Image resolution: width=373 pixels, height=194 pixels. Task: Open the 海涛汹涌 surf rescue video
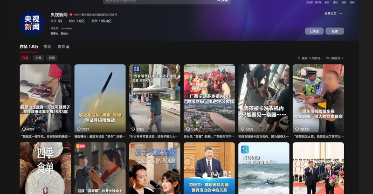[264, 168]
